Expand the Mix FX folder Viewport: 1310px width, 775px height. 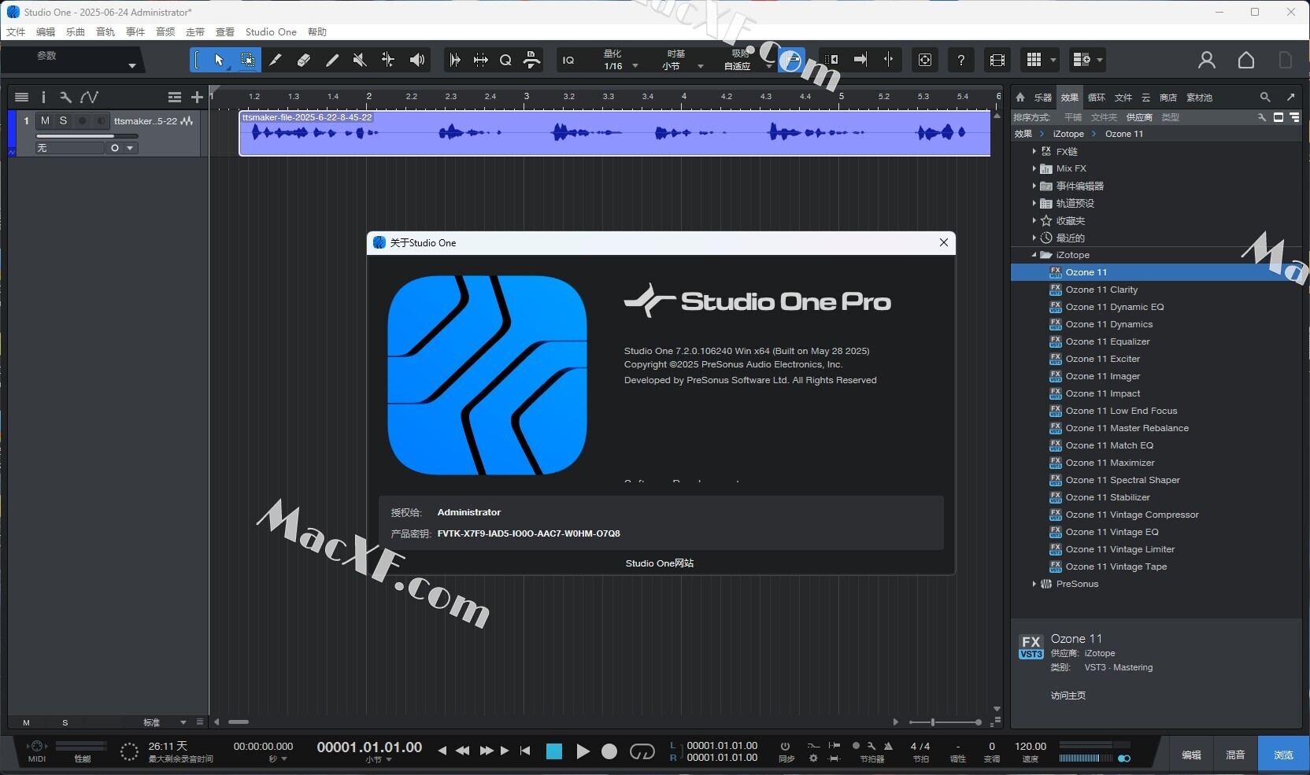1034,168
